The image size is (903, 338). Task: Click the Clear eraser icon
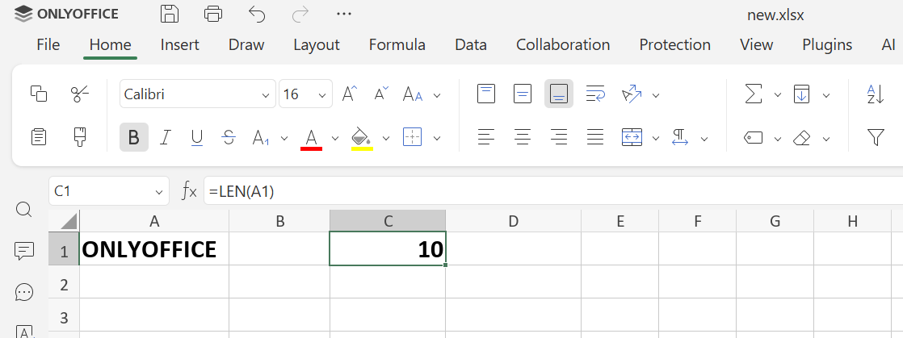pyautogui.click(x=802, y=137)
